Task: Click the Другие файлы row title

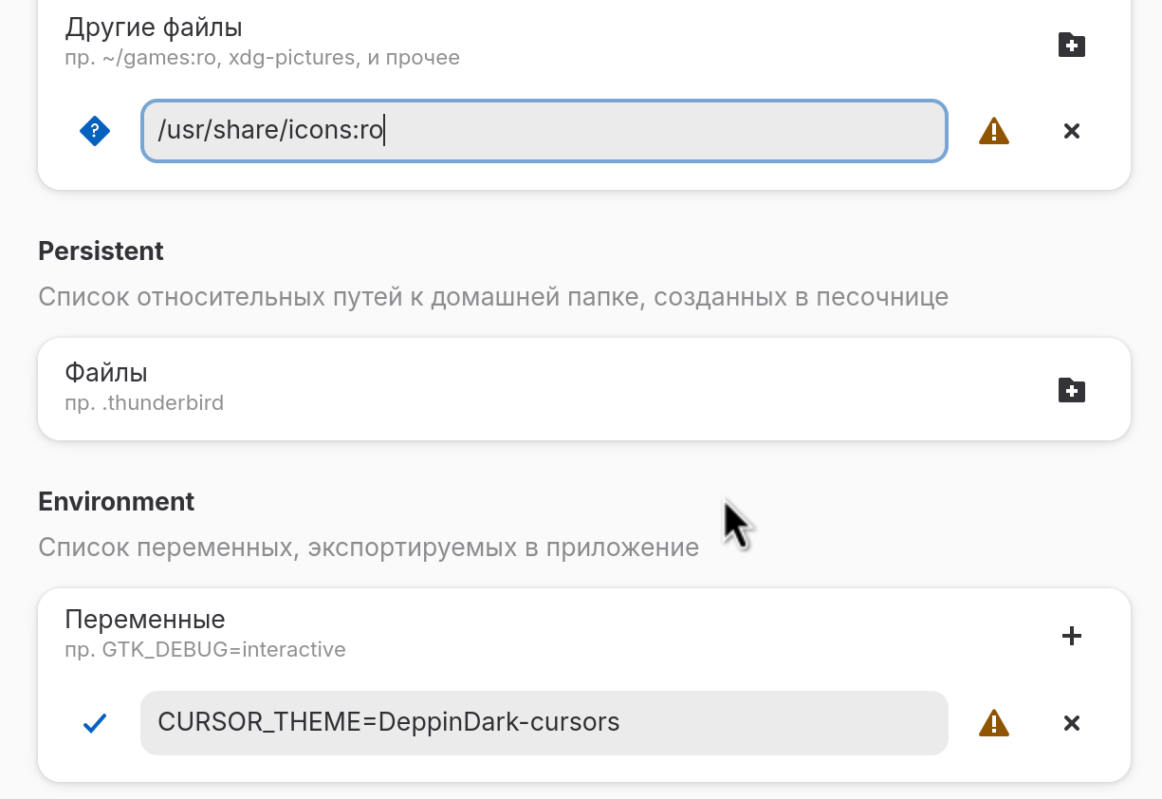Action: (154, 28)
